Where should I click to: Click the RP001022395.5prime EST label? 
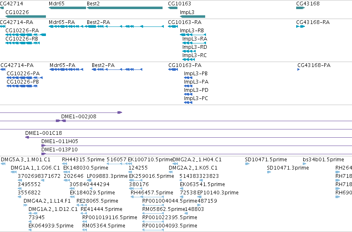(x=170, y=218)
